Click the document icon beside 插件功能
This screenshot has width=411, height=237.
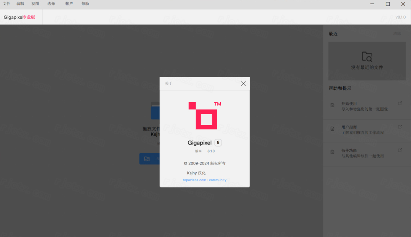[x=333, y=152]
